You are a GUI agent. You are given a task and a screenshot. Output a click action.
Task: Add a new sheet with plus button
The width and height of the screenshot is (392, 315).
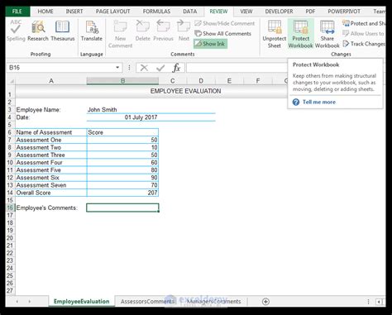(x=265, y=302)
